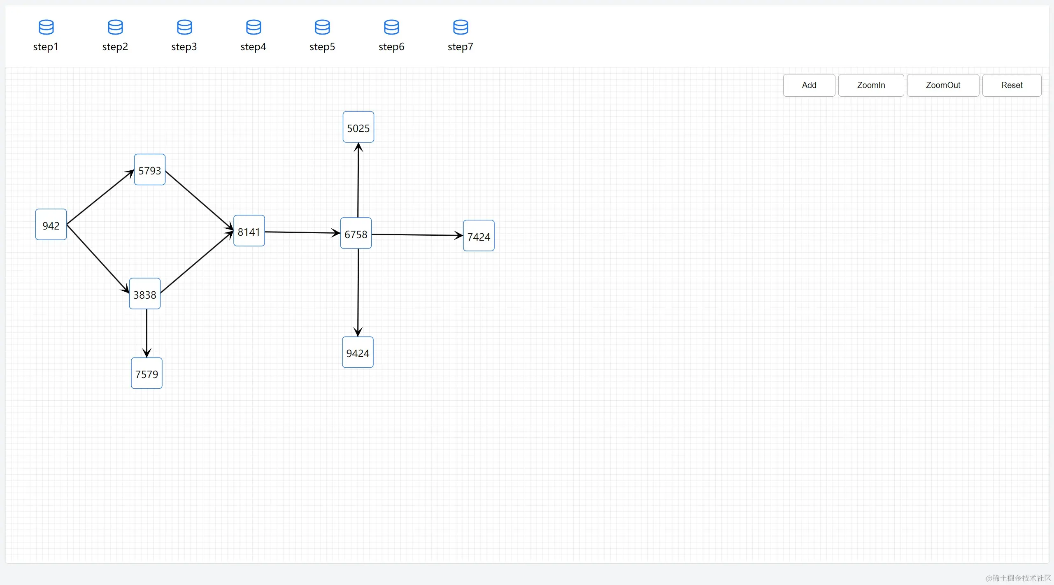Click node 7424 on the right
Viewport: 1054px width, 585px height.
coord(479,236)
